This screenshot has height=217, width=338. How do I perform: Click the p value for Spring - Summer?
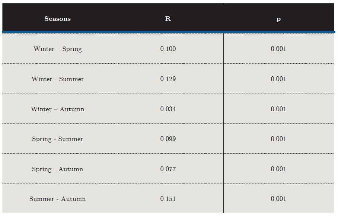[278, 139]
